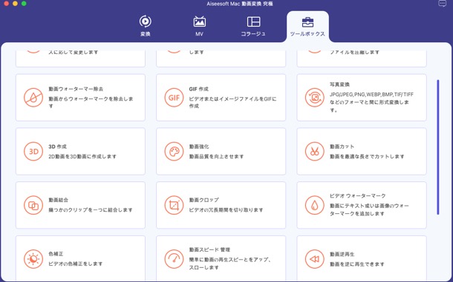Click the description ビデオの色補正をします

click(76, 263)
